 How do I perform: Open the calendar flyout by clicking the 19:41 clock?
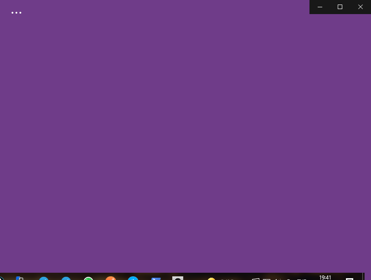pos(325,277)
